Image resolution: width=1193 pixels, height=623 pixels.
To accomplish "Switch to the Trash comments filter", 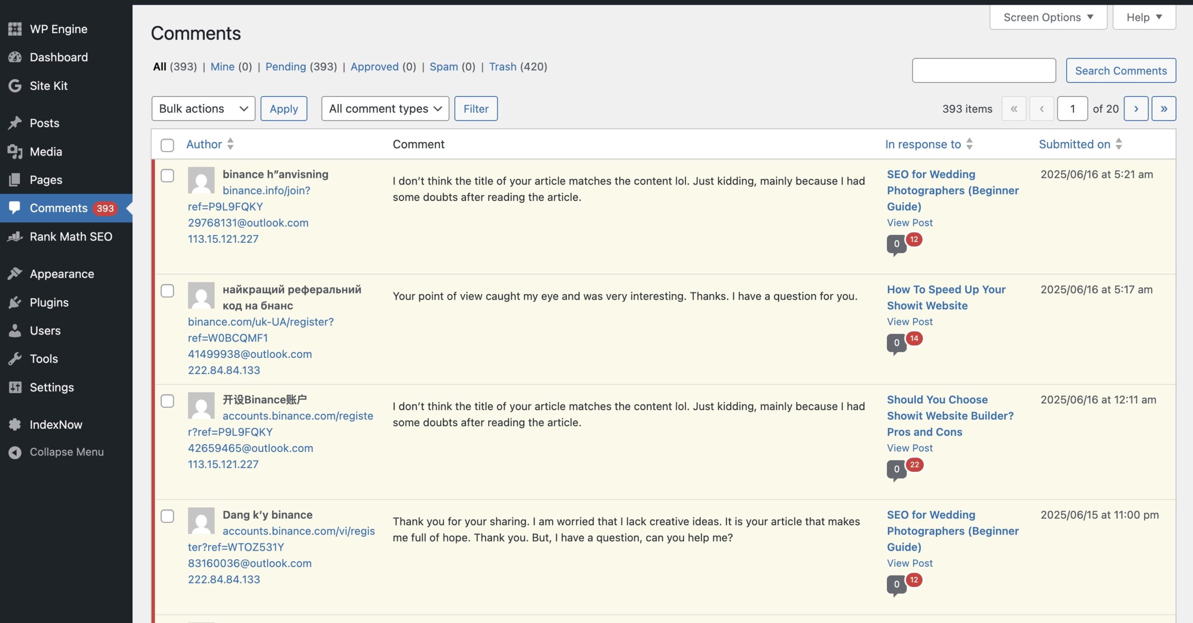I will tap(502, 67).
